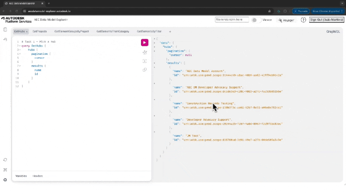Click the null cursor value in the response

coord(189,55)
